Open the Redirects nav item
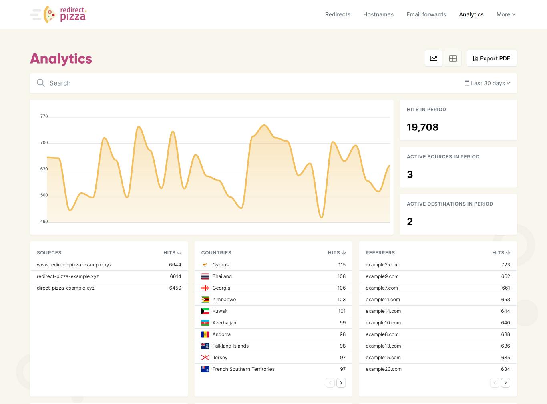The width and height of the screenshot is (547, 404). click(x=338, y=14)
